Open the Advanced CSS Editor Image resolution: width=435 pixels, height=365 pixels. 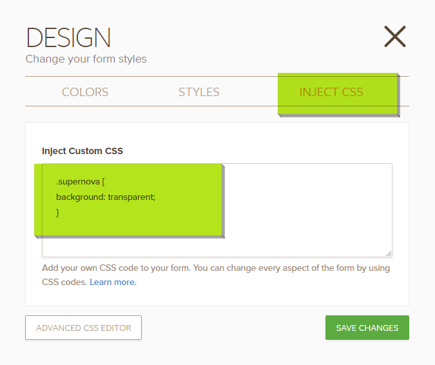(x=83, y=328)
